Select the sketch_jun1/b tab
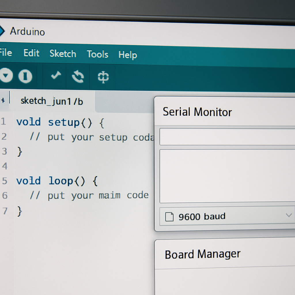Screen dimensions: 295x295 52,101
